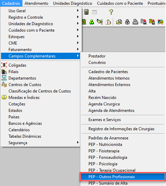Screen dimensions: 166x186
Task: Open the calendar toolbar icon
Action: click(95, 12)
